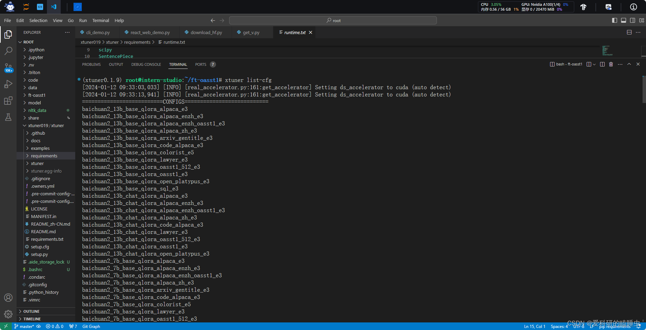
Task: Open the Accounts menu icon
Action: click(8, 298)
